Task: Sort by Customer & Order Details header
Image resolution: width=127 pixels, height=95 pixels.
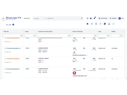Action: coord(45,31)
